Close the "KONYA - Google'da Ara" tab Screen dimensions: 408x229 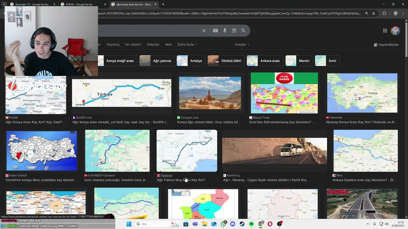tap(105, 4)
